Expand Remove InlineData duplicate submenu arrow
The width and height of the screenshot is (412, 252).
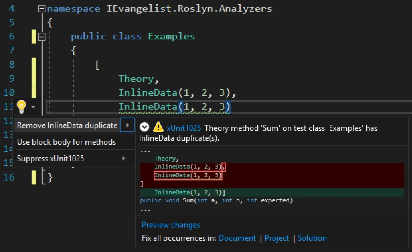click(x=127, y=125)
